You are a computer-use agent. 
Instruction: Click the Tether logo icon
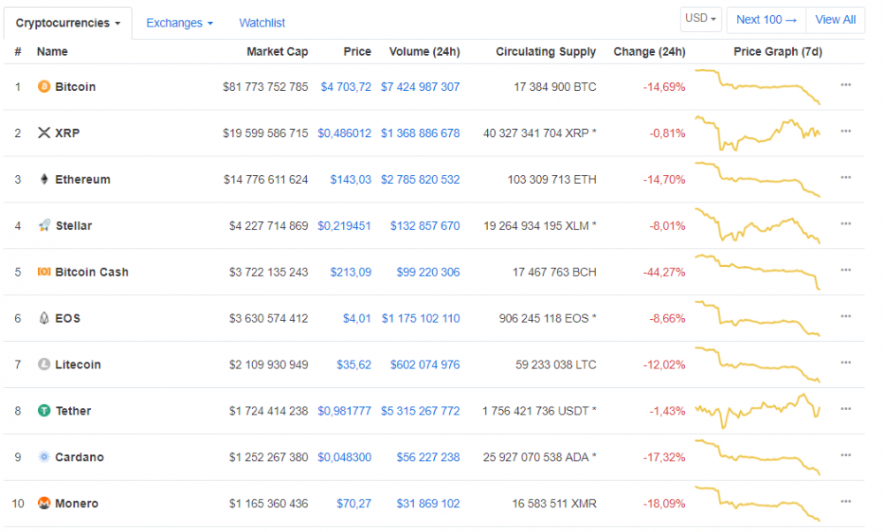(x=44, y=410)
